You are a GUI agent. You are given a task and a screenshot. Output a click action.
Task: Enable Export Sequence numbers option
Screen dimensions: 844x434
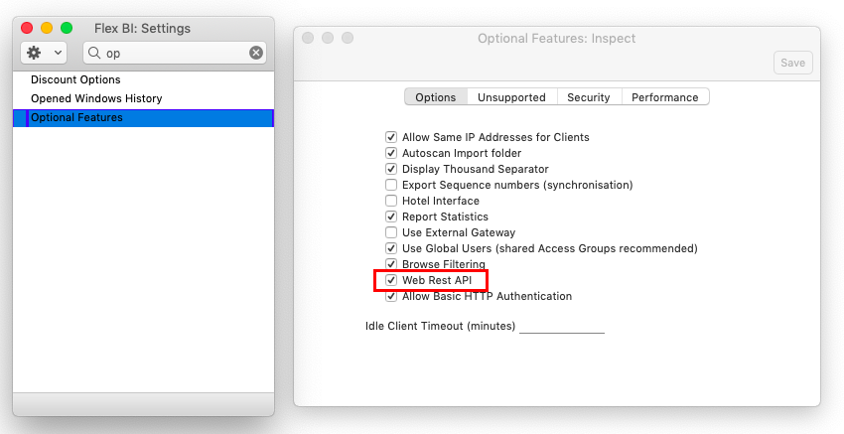[x=391, y=185]
